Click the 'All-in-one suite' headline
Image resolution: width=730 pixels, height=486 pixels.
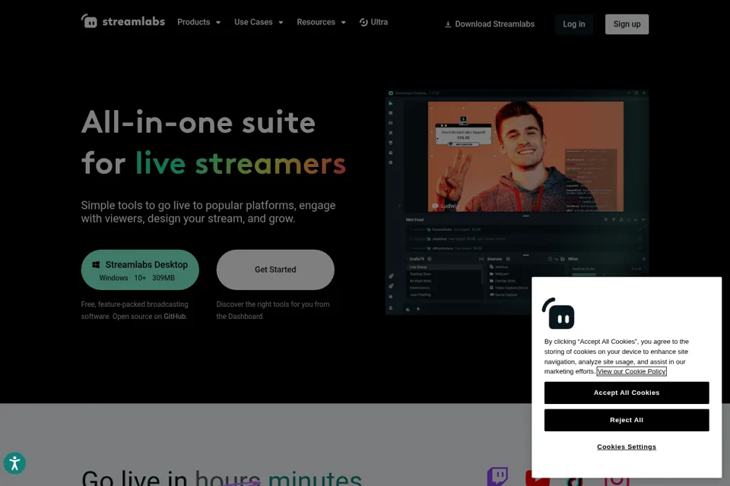click(x=198, y=122)
